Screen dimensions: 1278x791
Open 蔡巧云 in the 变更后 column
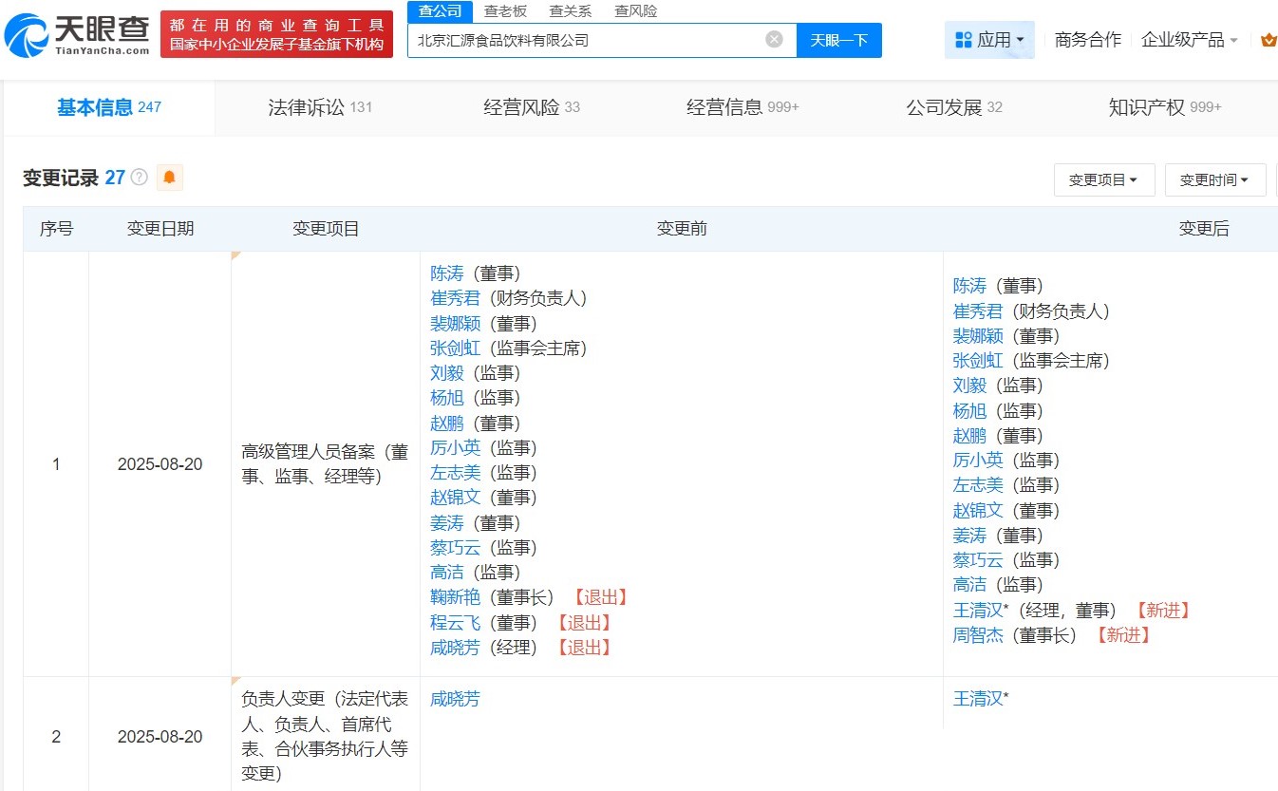pyautogui.click(x=978, y=560)
